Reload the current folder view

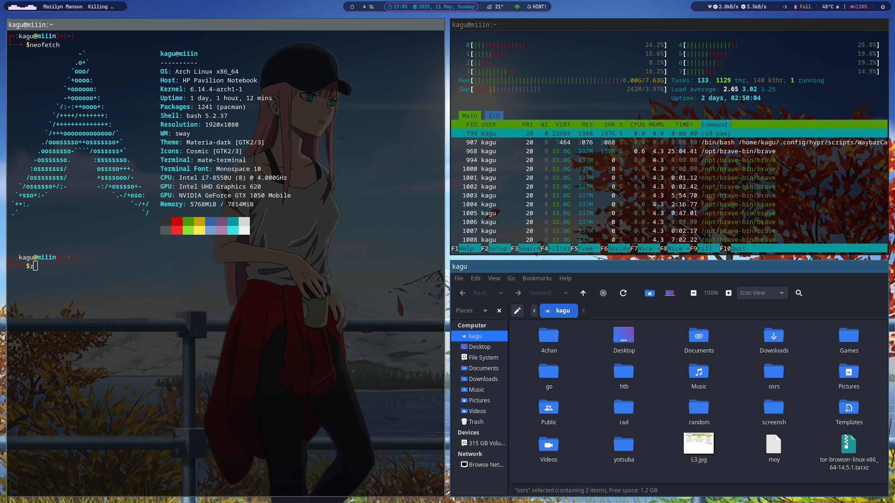tap(623, 293)
